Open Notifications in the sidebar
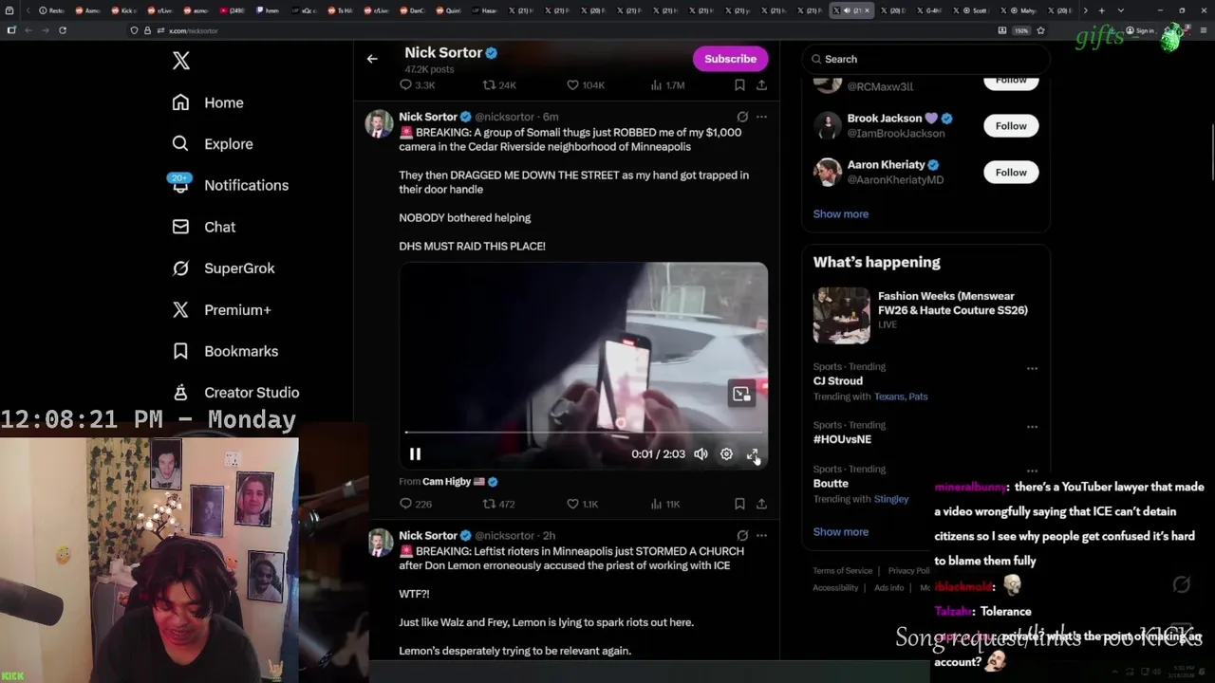The height and width of the screenshot is (683, 1215). tap(230, 185)
